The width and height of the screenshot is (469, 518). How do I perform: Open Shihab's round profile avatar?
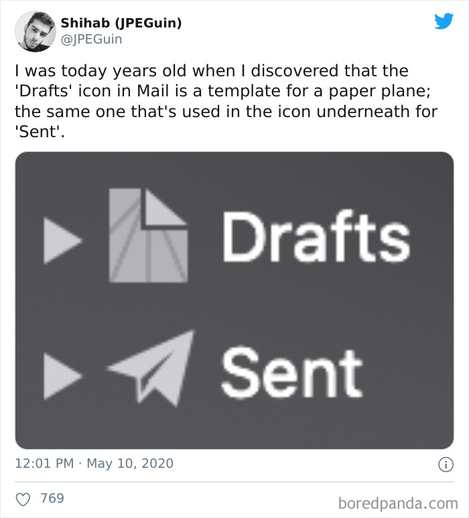point(35,31)
